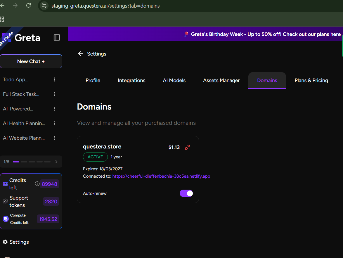343x258 pixels.
Task: Open options menu for AI Health Planning chat
Action: [54, 123]
